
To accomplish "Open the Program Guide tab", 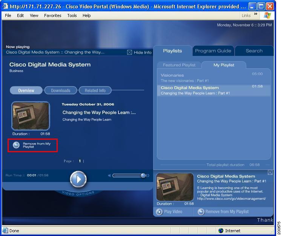I will click(x=213, y=51).
